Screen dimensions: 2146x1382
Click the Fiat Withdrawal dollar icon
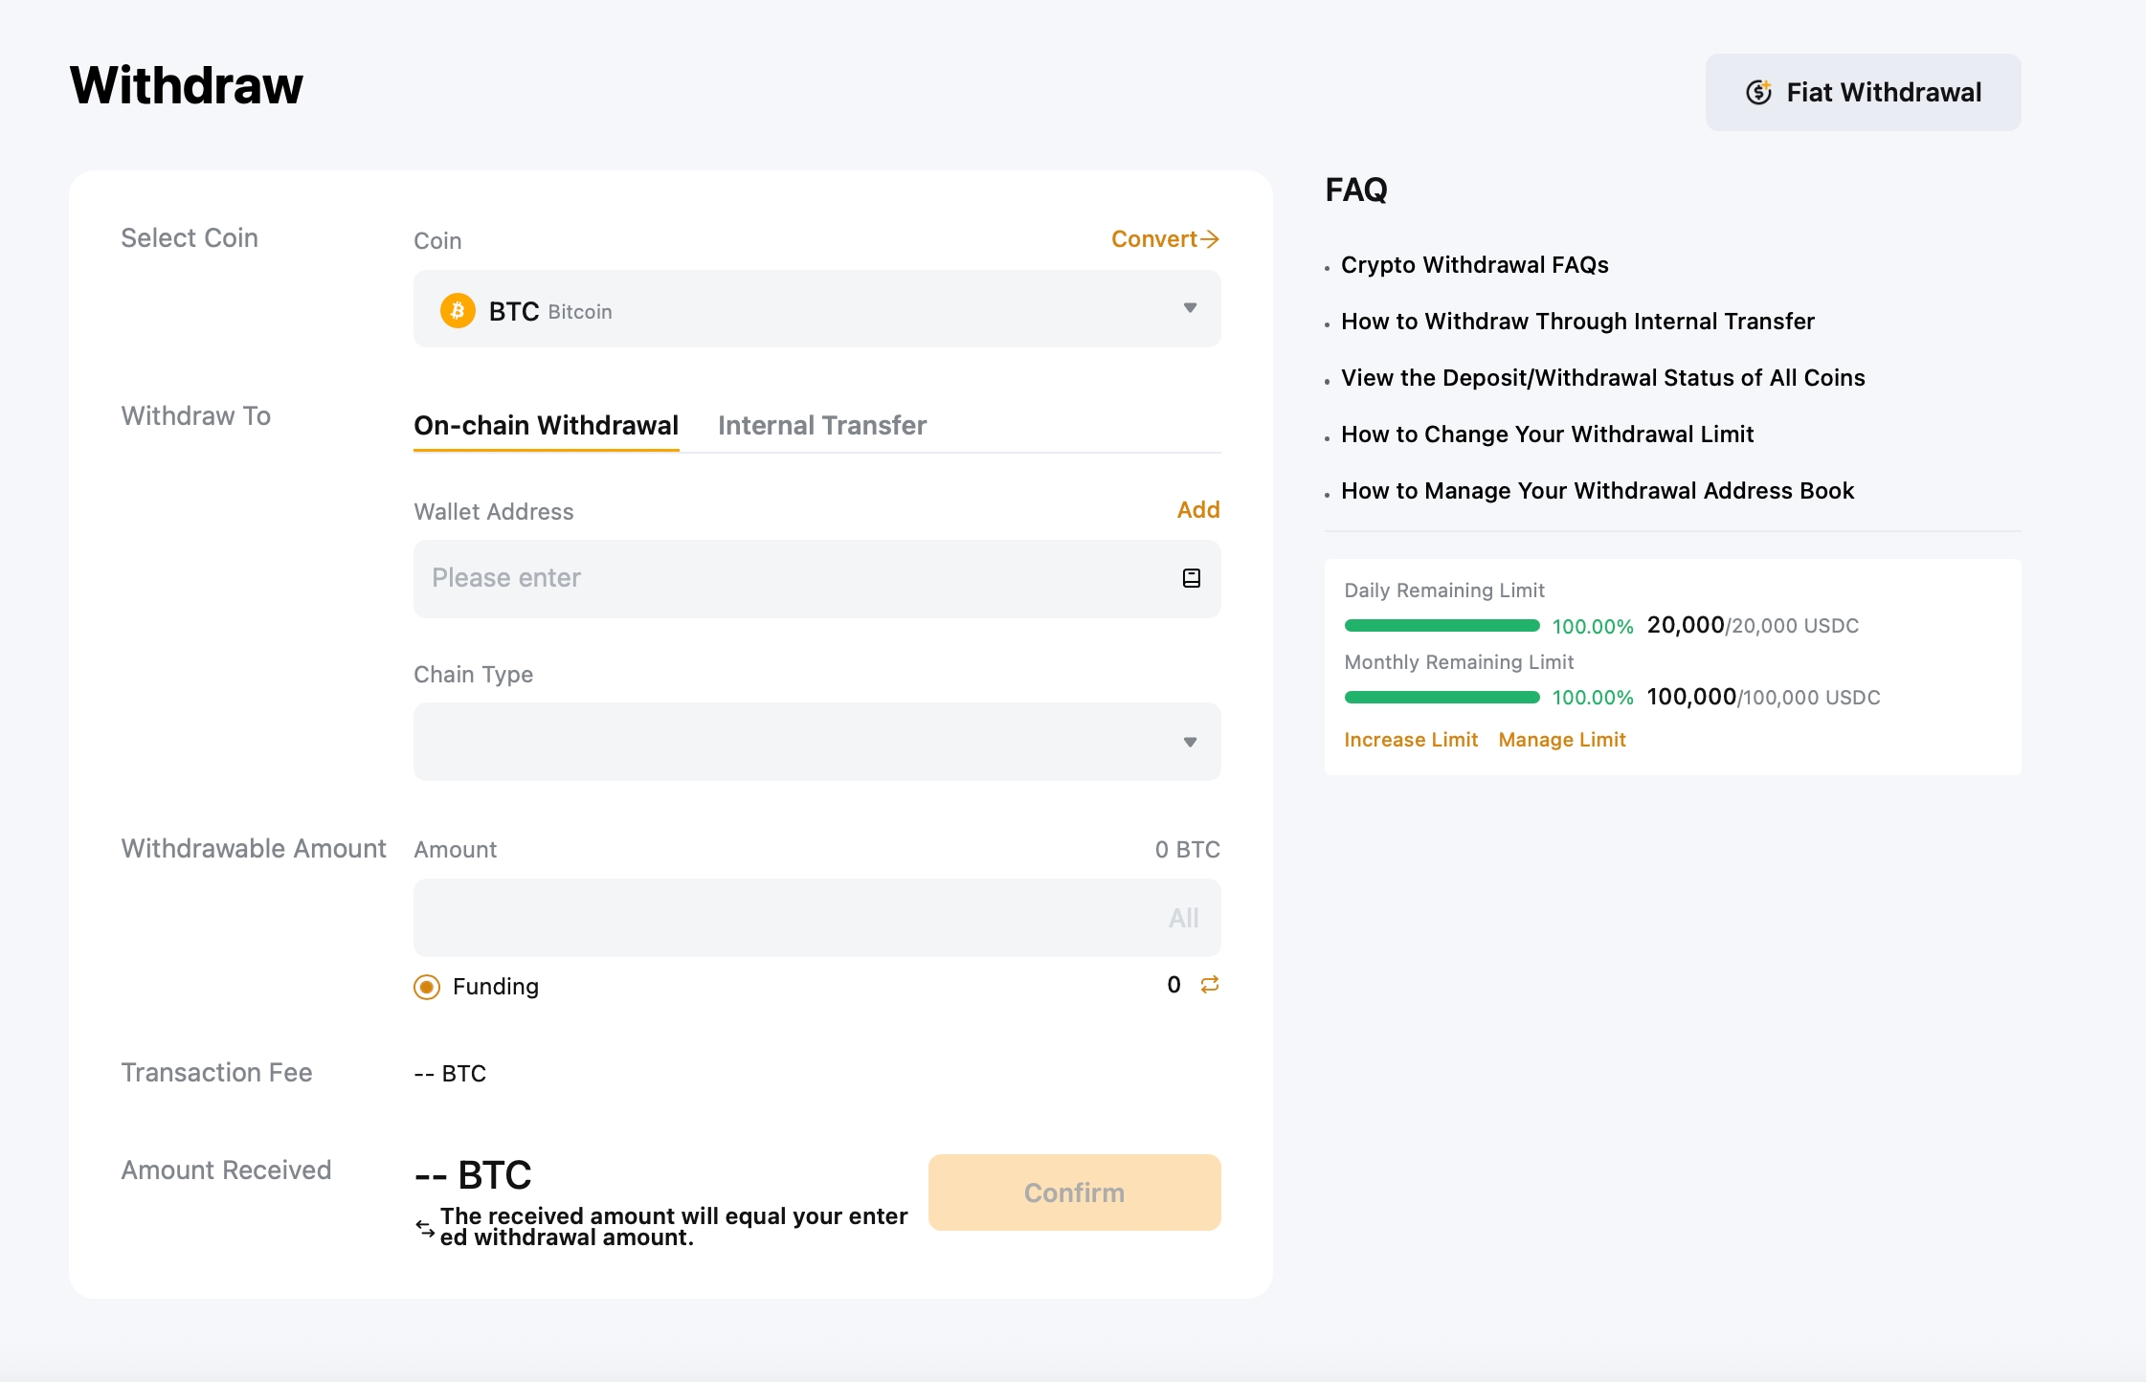(1758, 92)
